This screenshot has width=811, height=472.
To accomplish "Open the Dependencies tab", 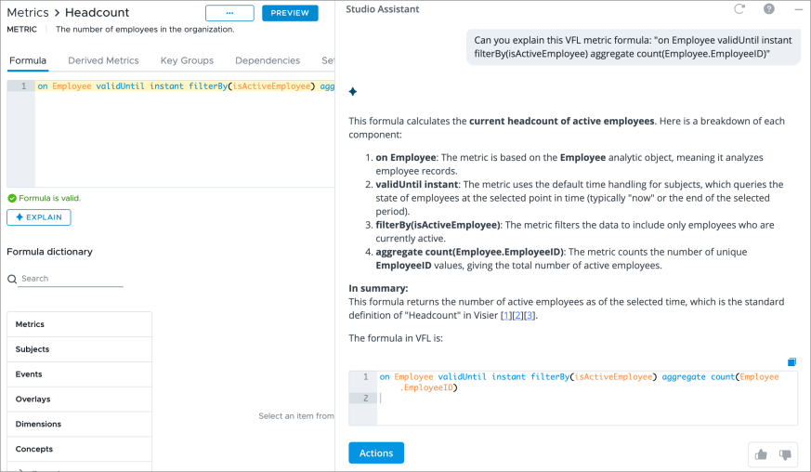I will click(x=268, y=60).
